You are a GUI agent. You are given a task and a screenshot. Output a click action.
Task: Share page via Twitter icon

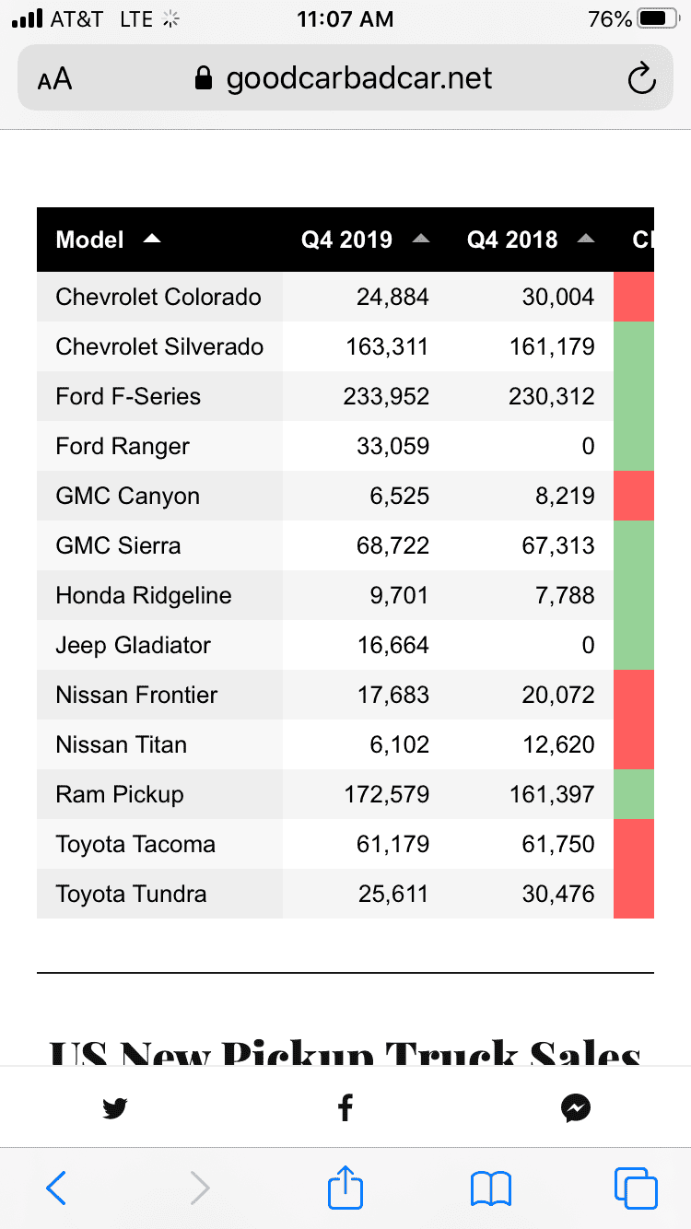(115, 1108)
